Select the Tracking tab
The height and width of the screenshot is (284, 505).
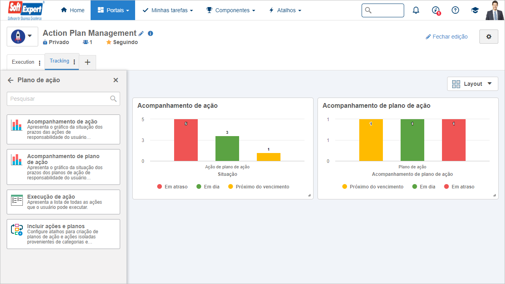click(x=59, y=61)
